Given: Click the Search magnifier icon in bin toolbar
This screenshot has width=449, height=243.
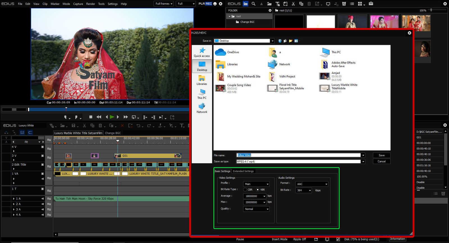Looking at the screenshot, I should [x=253, y=4].
